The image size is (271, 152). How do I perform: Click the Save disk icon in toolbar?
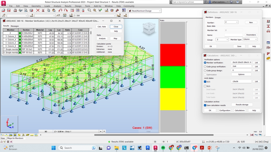point(9,10)
